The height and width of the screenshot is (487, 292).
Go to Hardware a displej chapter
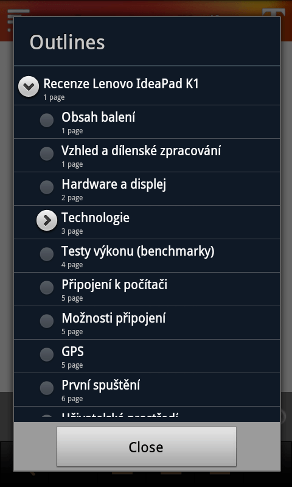pyautogui.click(x=147, y=189)
